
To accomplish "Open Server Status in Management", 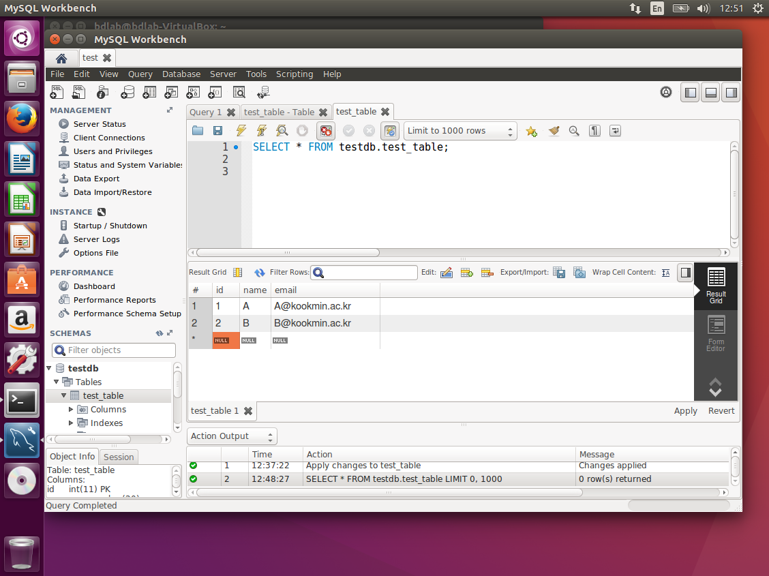I will pyautogui.click(x=100, y=124).
